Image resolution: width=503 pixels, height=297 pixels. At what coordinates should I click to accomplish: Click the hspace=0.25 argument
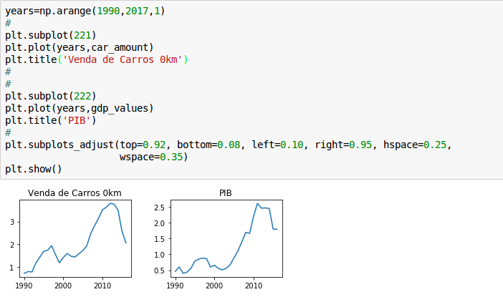pos(415,145)
